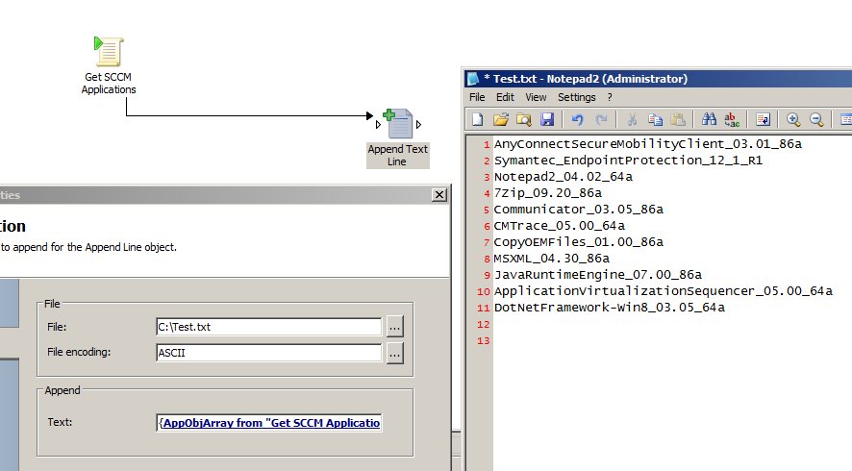Click the line ApplicationVirtualizationSequencer_05.00_64a

[663, 290]
